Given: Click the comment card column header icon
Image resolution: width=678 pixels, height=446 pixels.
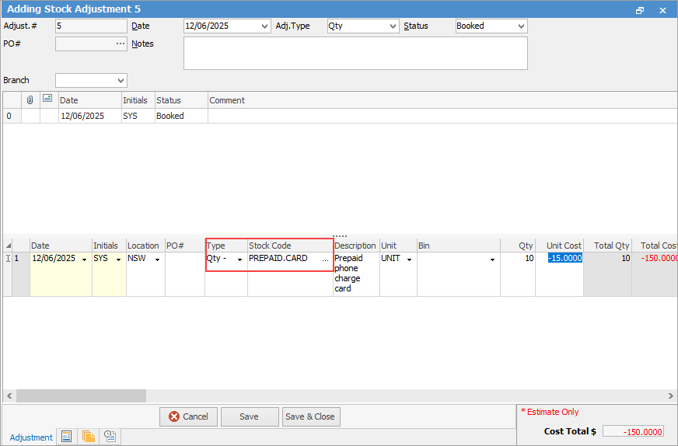Looking at the screenshot, I should [x=47, y=99].
